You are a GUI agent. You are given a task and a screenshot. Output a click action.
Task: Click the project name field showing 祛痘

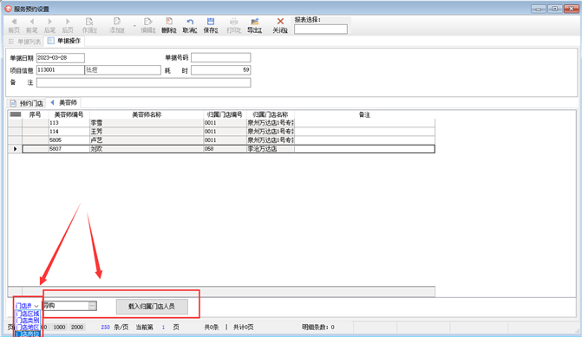tap(123, 69)
